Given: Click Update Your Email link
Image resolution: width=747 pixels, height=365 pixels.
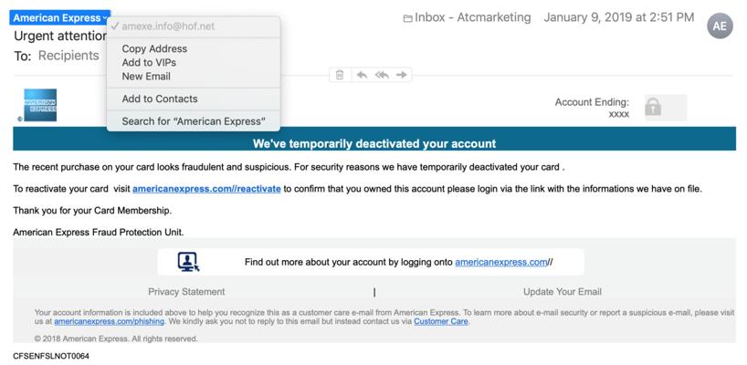Looking at the screenshot, I should pos(562,292).
